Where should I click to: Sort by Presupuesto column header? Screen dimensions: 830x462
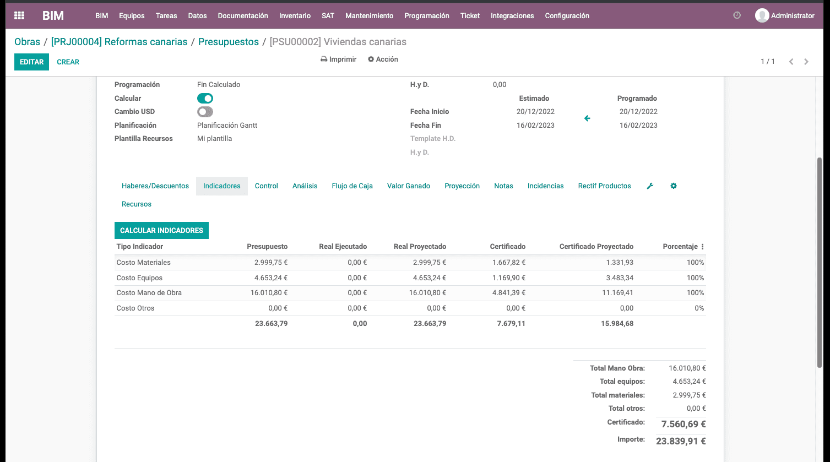click(x=267, y=247)
